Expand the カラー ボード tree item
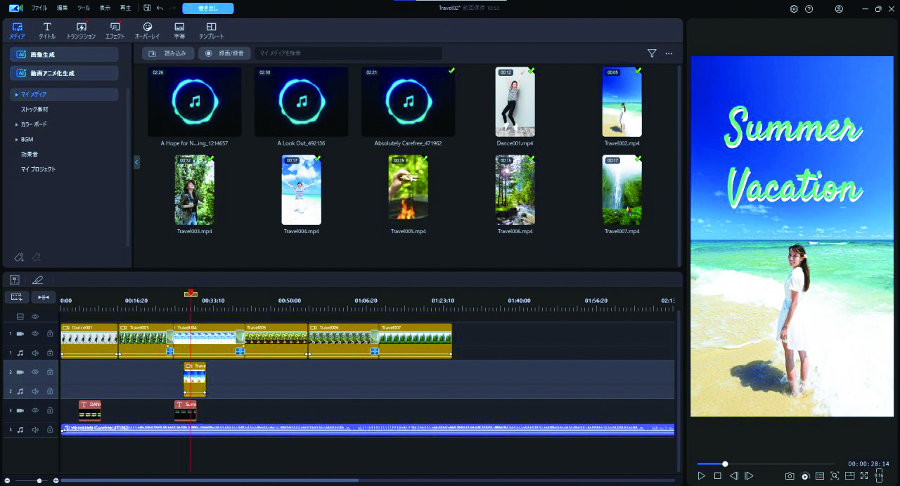This screenshot has width=900, height=486. pos(16,124)
